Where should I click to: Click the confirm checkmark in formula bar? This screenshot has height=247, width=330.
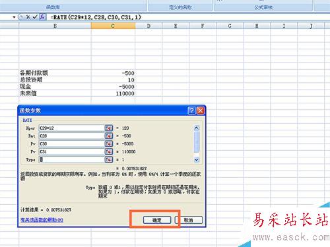click(x=35, y=17)
